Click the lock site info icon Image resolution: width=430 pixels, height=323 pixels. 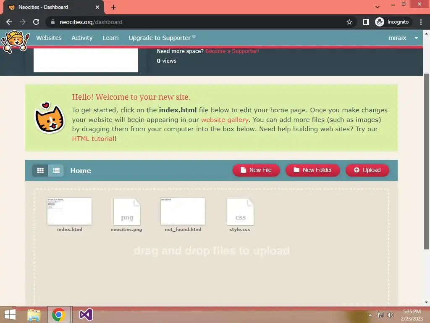53,22
